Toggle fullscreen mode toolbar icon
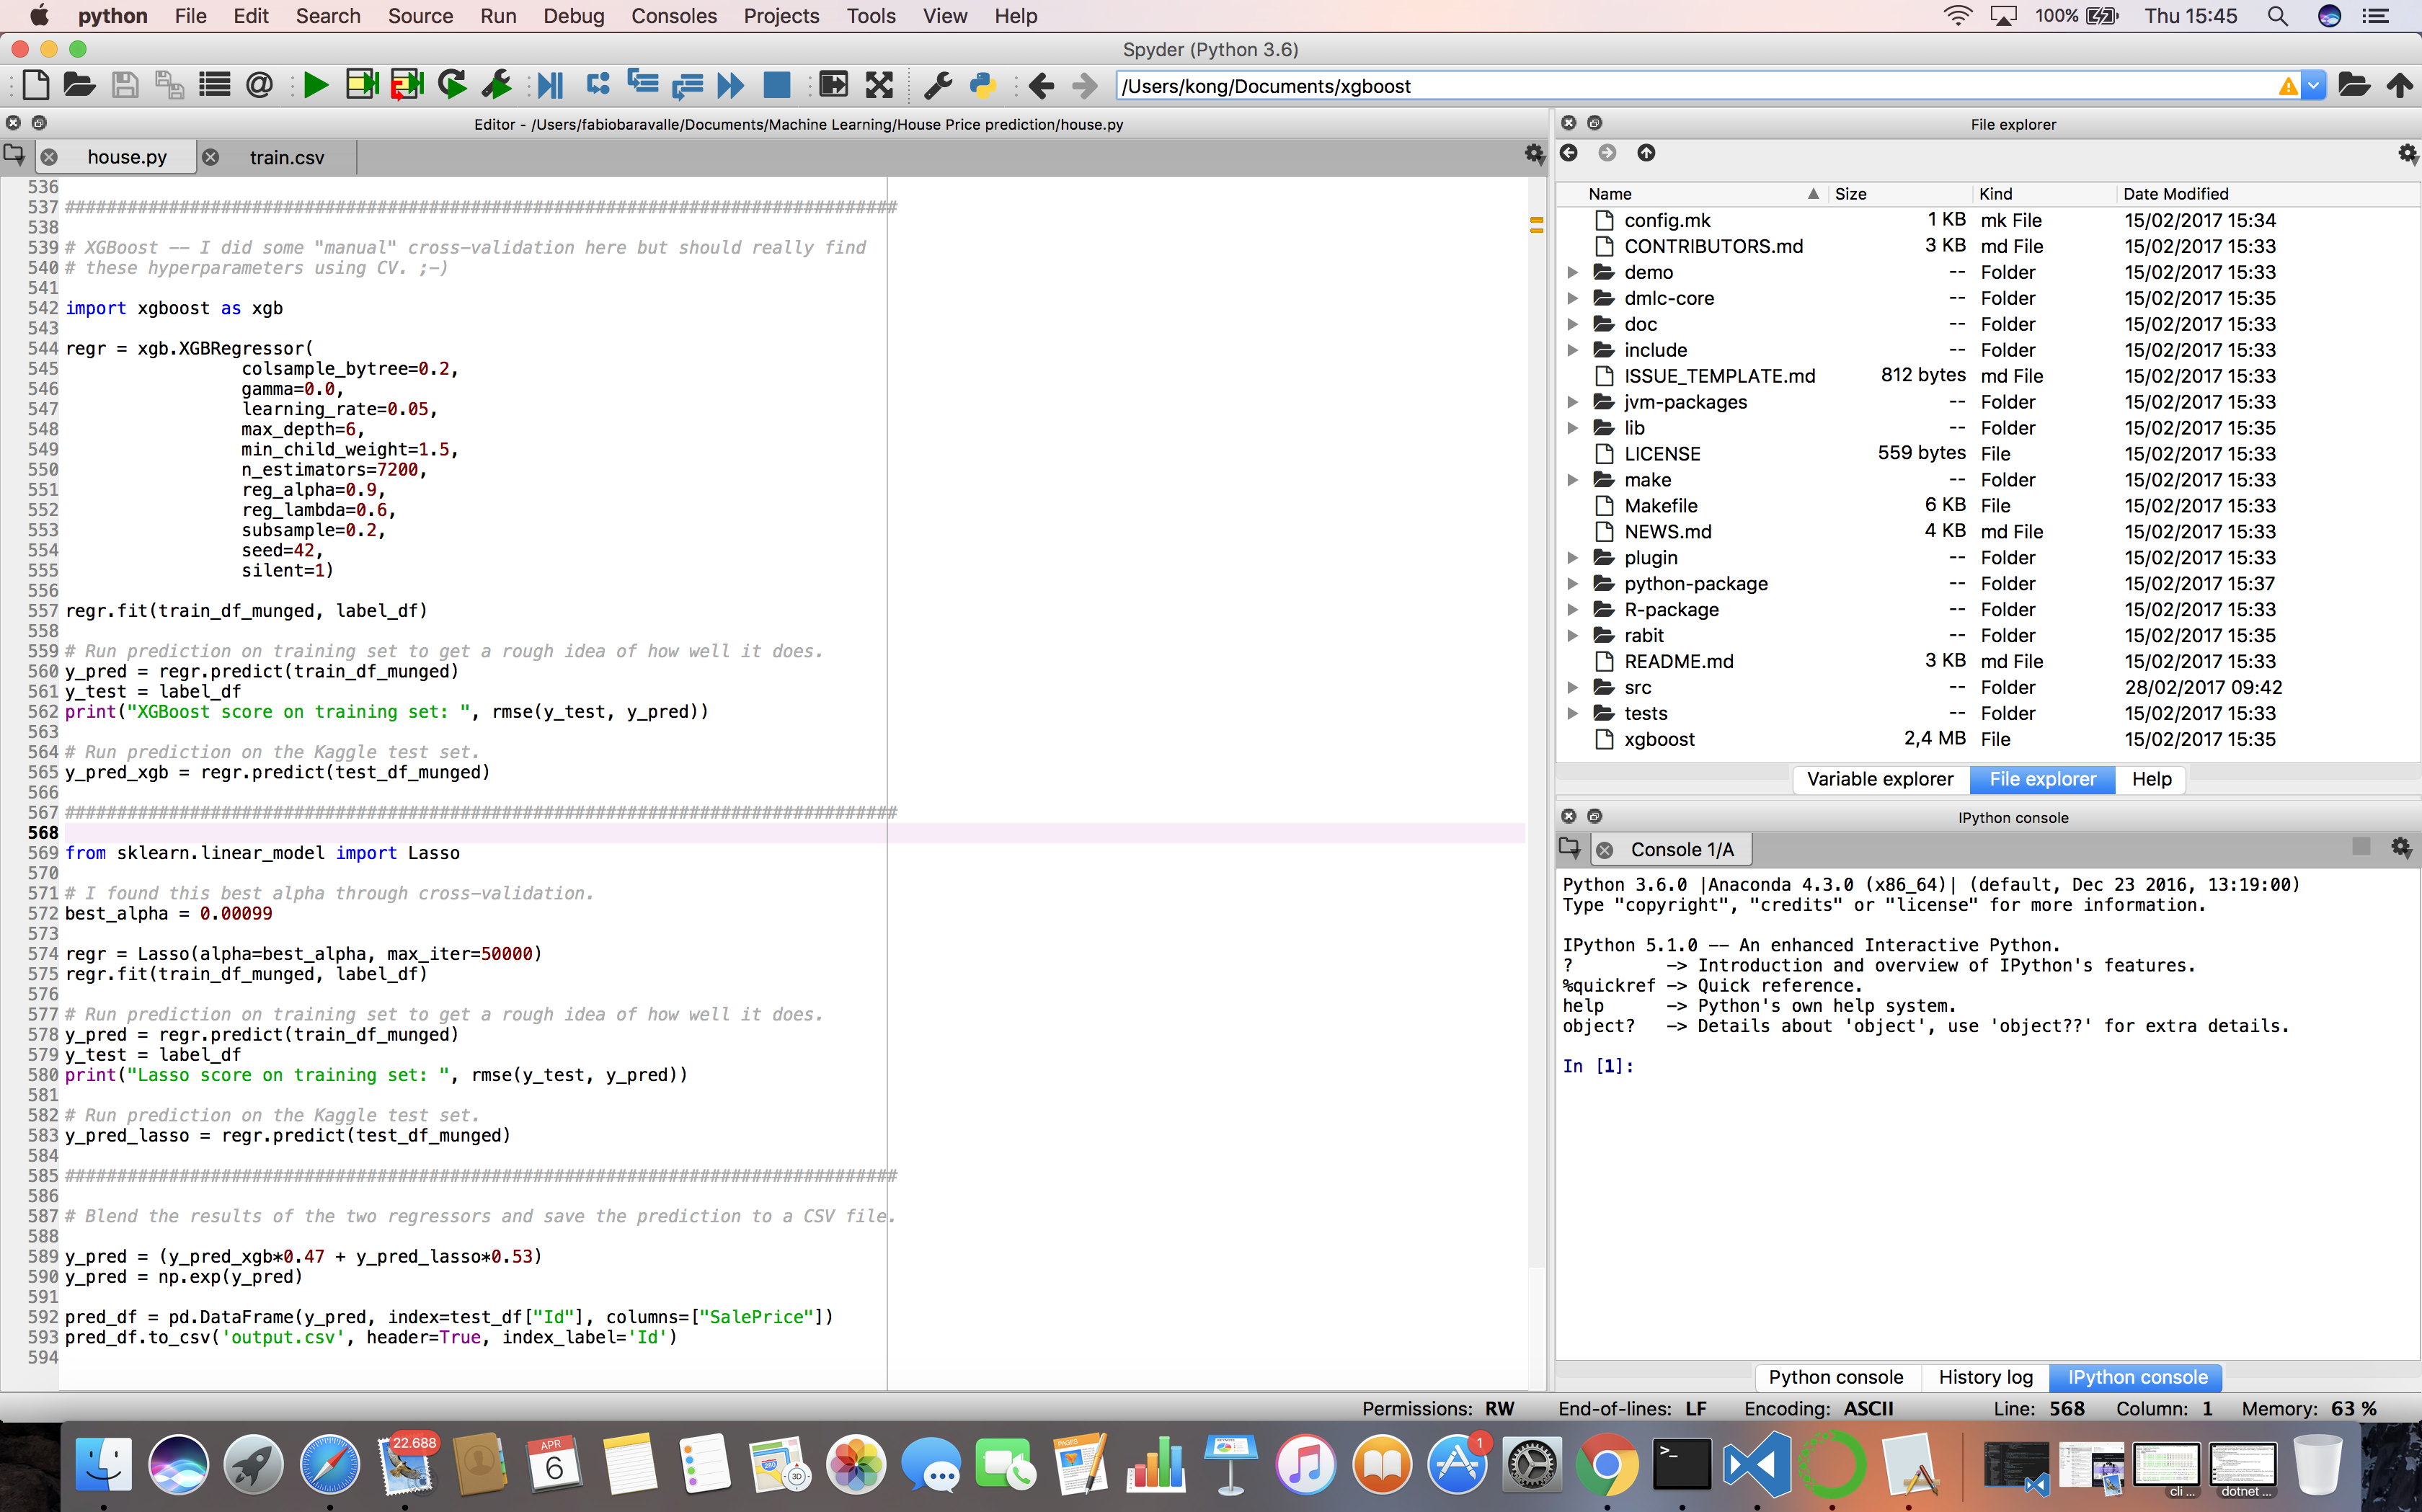The width and height of the screenshot is (2422, 1512). point(879,85)
